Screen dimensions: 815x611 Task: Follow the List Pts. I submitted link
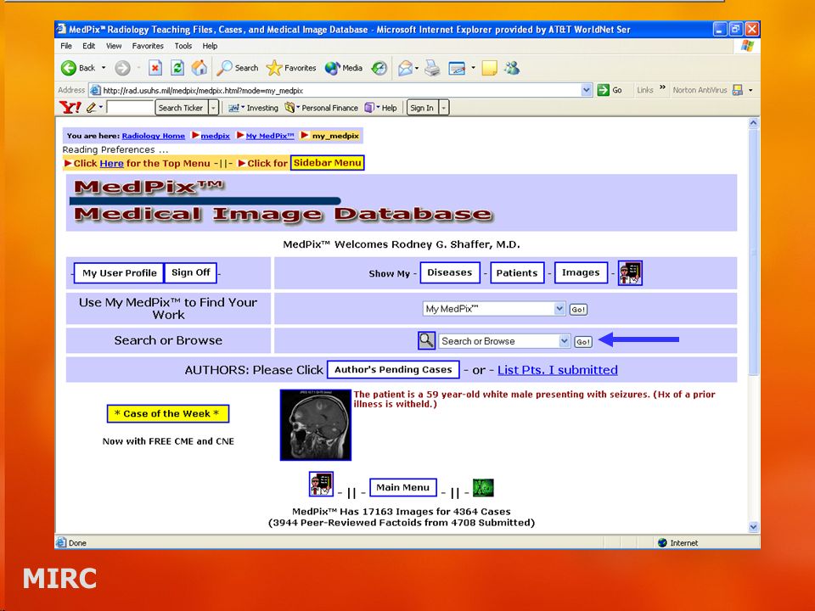click(558, 370)
